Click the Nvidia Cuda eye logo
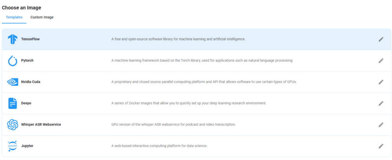 [x=13, y=82]
